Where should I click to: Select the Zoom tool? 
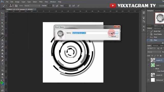(x=2, y=77)
